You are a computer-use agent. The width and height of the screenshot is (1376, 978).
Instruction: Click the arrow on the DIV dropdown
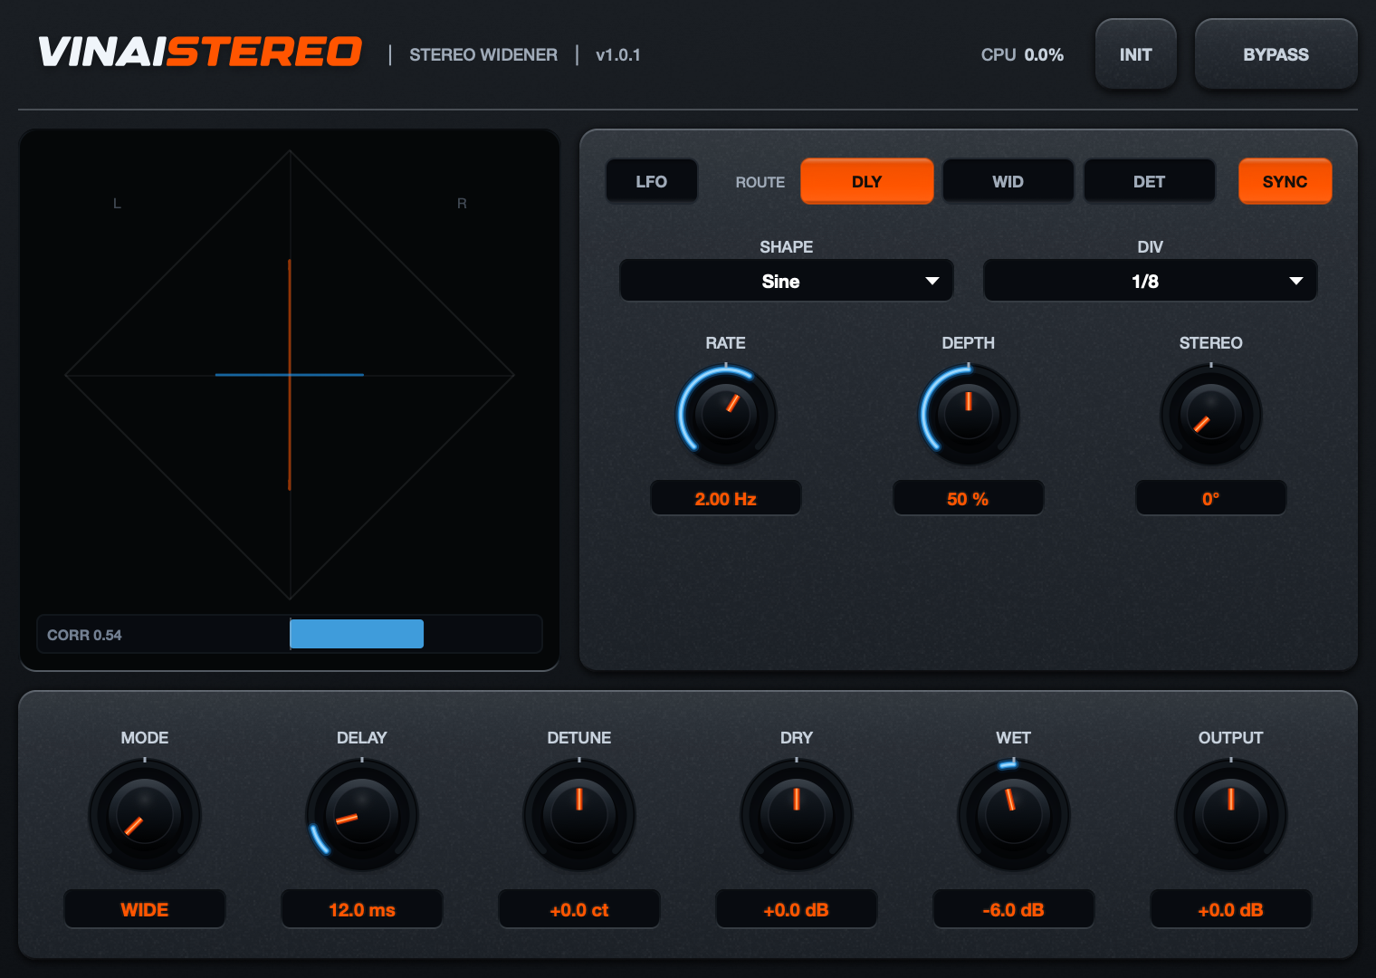pyautogui.click(x=1295, y=281)
